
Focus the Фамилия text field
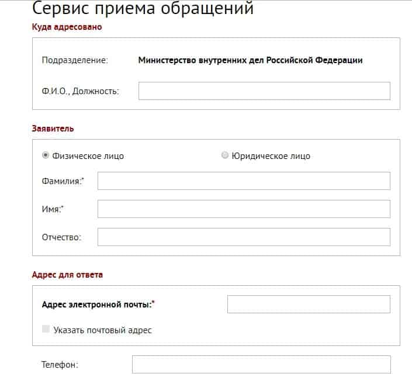[244, 181]
